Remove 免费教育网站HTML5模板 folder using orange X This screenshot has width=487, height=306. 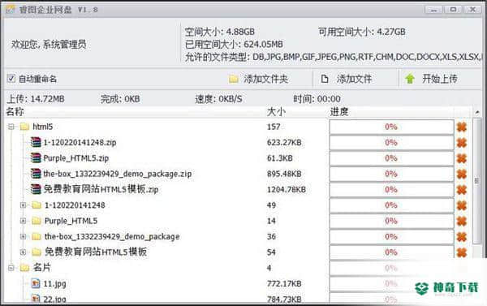(x=462, y=252)
